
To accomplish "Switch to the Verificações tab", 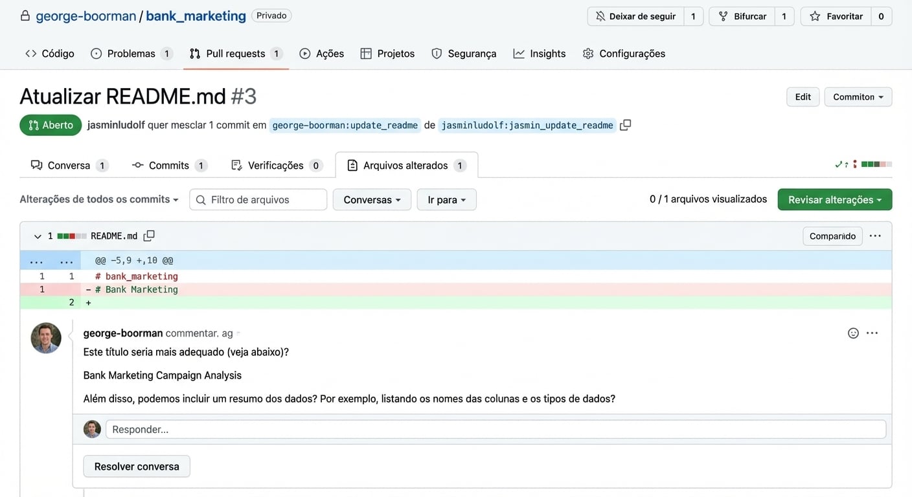I will pyautogui.click(x=277, y=165).
